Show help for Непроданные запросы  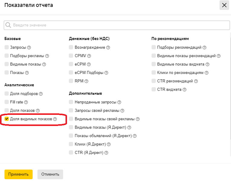click(x=119, y=102)
